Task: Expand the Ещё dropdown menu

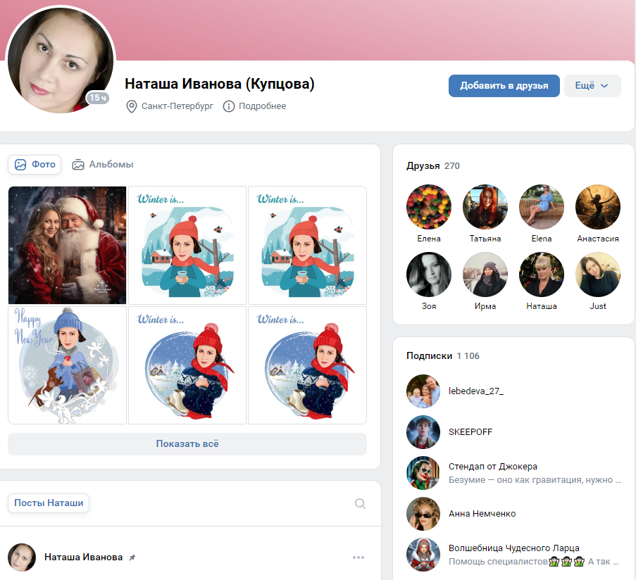Action: (592, 85)
